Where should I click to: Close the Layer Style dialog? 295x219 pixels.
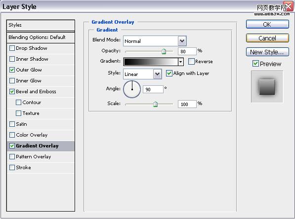pyautogui.click(x=289, y=6)
